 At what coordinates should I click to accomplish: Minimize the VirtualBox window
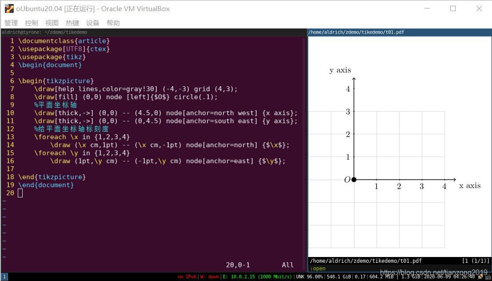coord(426,8)
